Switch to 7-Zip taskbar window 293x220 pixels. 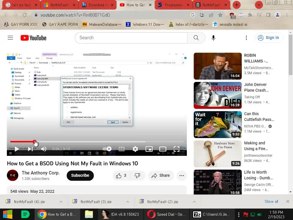click(212, 214)
